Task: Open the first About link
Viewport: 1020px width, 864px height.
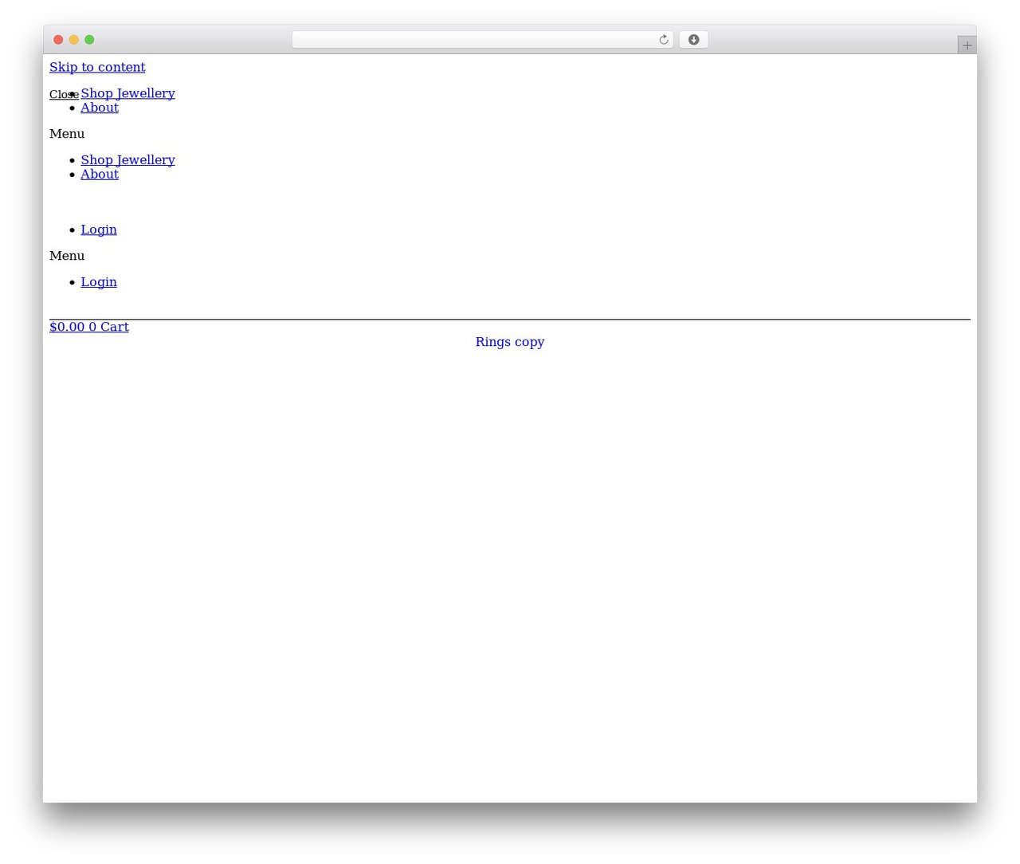Action: tap(100, 108)
